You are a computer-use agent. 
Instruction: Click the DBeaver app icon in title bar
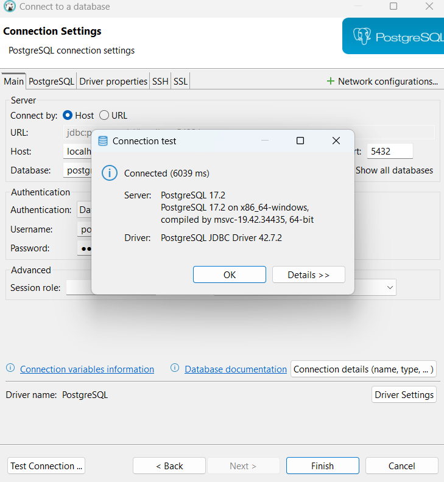10,6
